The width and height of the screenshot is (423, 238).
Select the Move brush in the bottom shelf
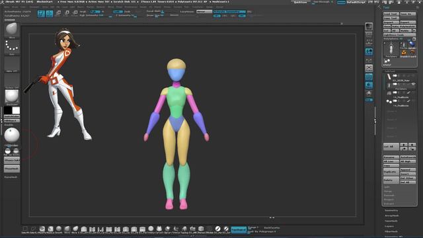click(67, 229)
